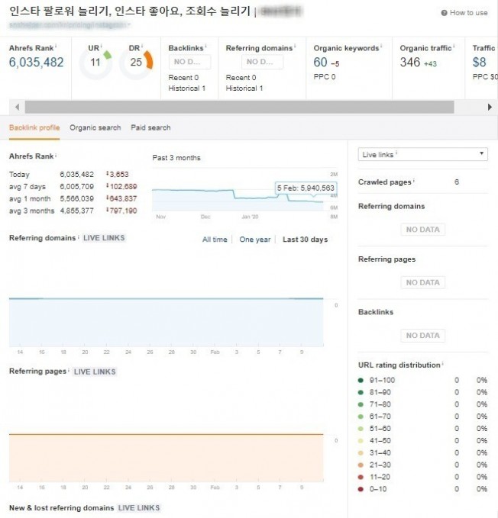The height and width of the screenshot is (518, 498).
Task: Select All time range for Referring domains
Action: click(x=215, y=240)
